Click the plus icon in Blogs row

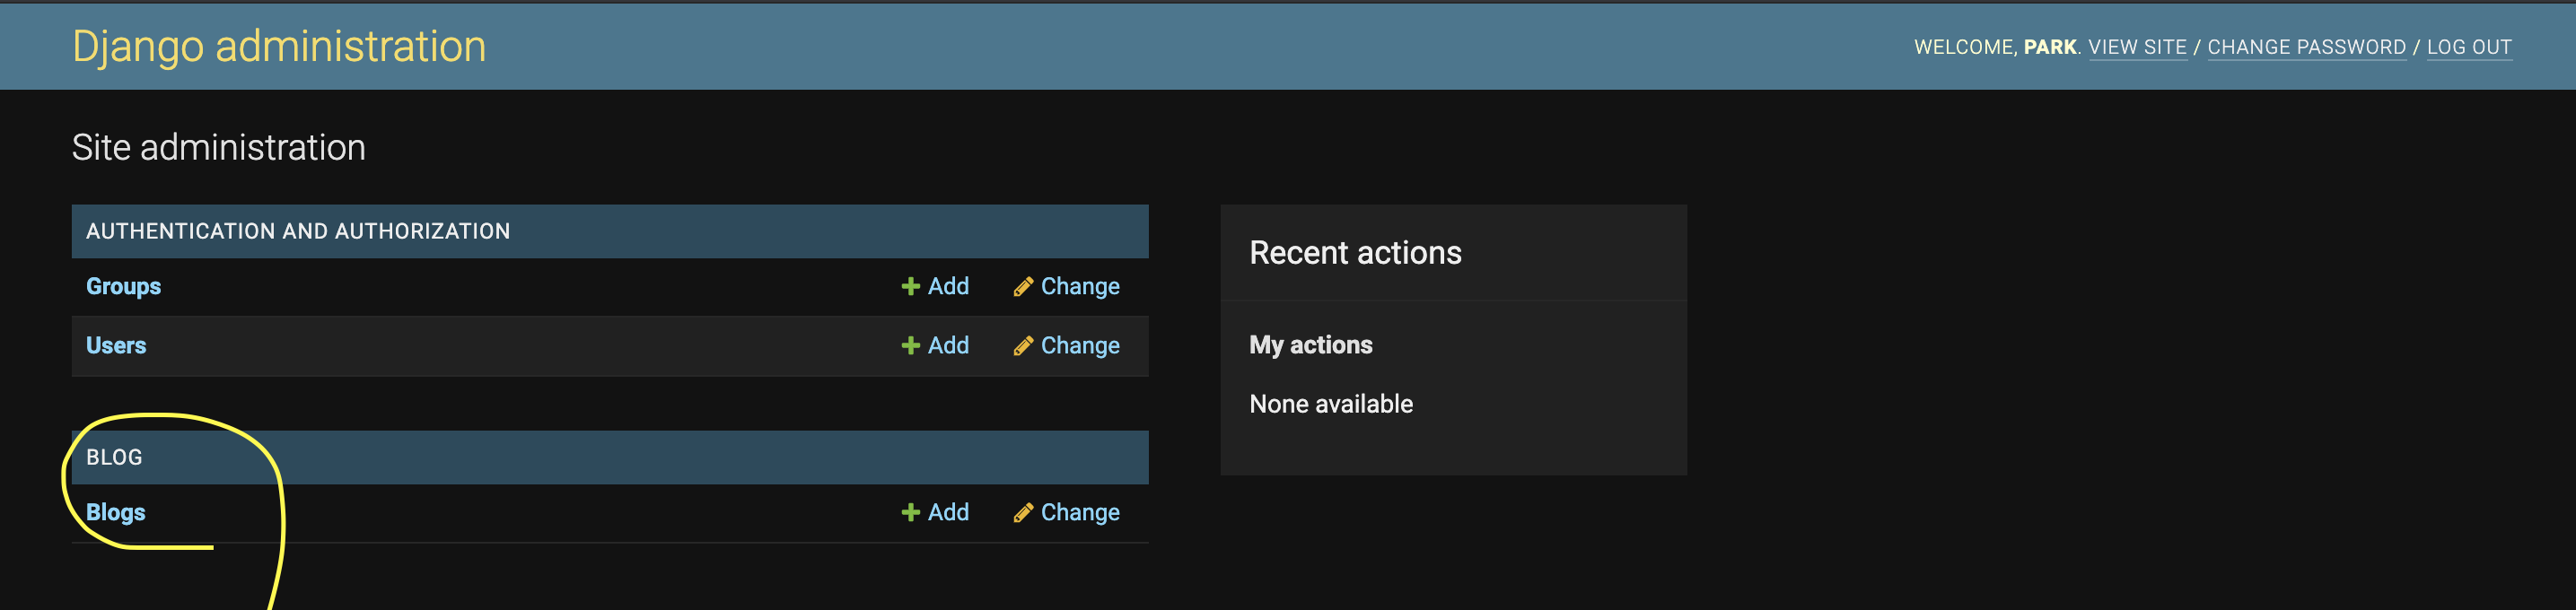[910, 512]
